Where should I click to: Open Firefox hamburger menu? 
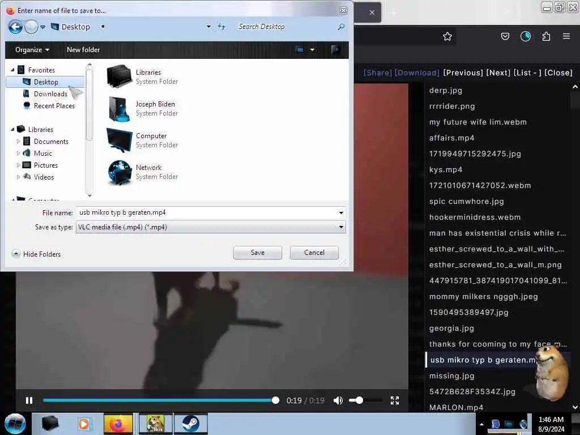(x=566, y=36)
